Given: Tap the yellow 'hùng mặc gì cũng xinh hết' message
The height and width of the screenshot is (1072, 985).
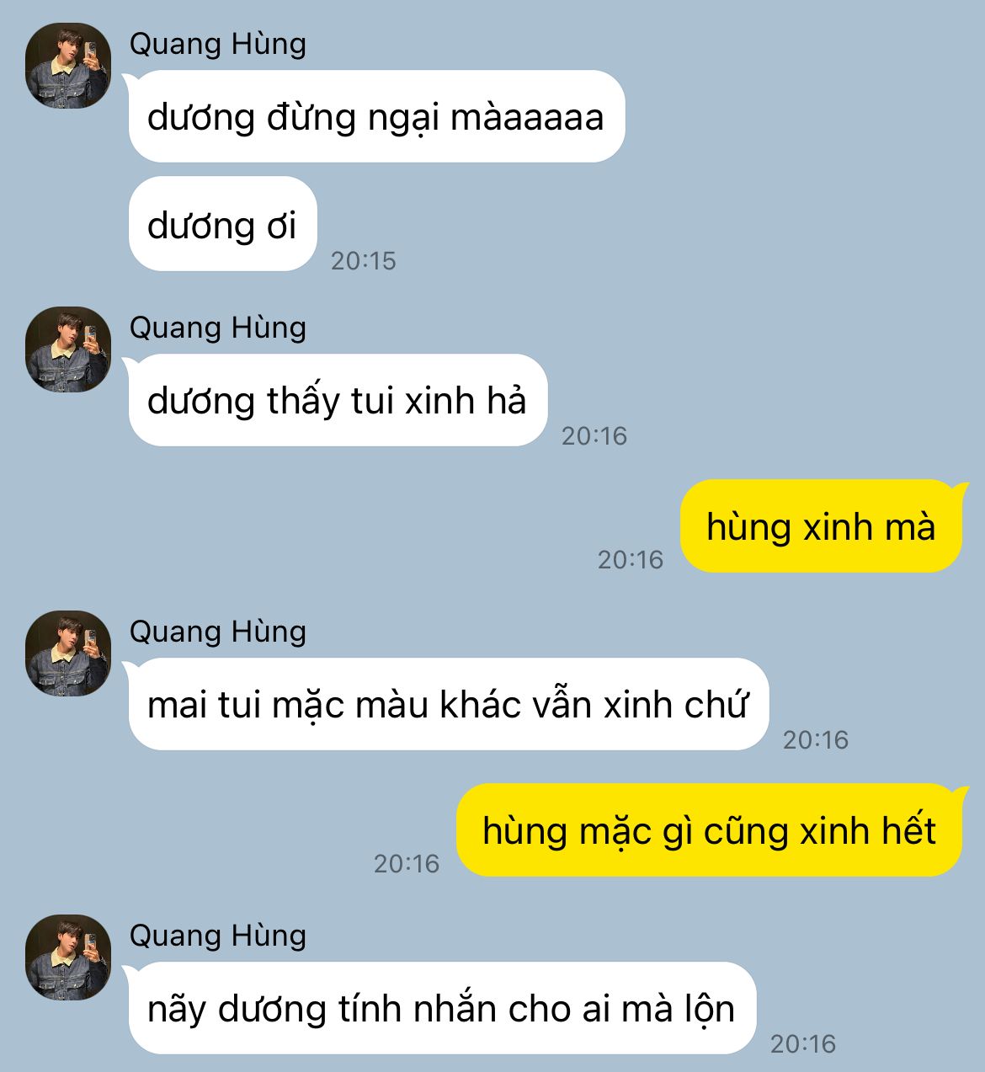Looking at the screenshot, I should click(x=709, y=830).
